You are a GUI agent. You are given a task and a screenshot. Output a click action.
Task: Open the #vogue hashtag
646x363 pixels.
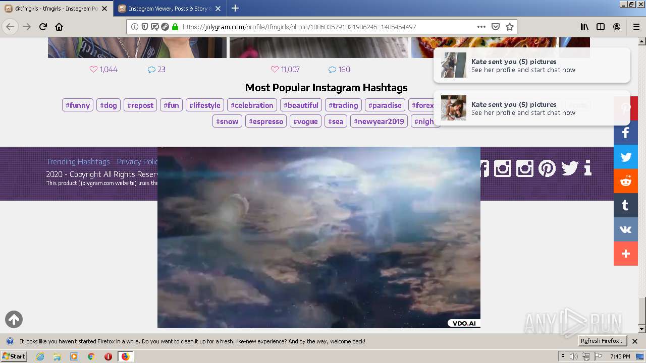click(x=305, y=122)
